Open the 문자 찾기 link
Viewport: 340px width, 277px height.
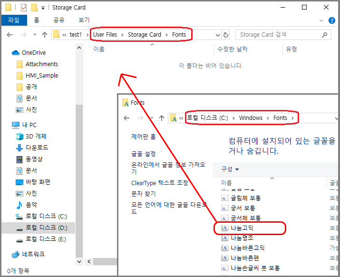144,194
